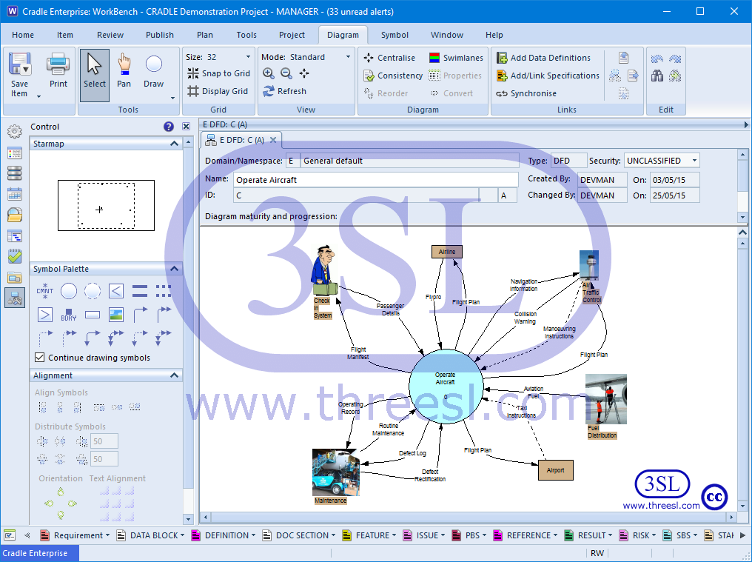Open the Help ribbon tab
The image size is (752, 562).
pos(494,35)
